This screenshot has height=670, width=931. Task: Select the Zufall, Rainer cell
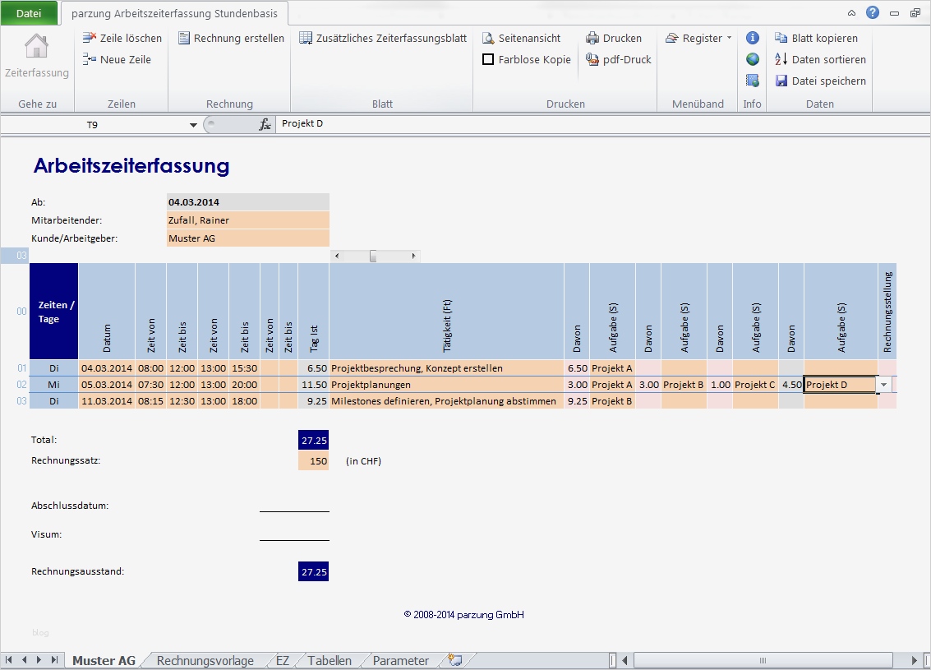coord(248,220)
